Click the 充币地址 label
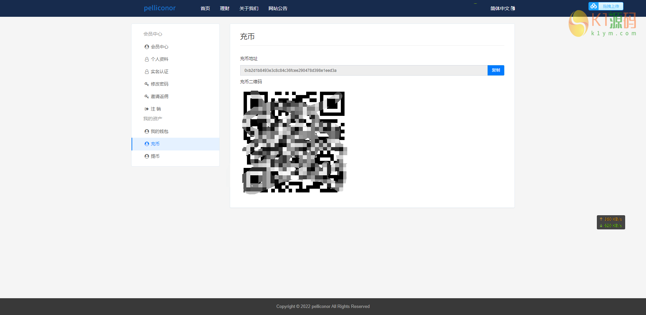The width and height of the screenshot is (646, 315). [x=249, y=58]
